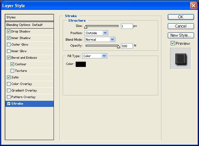Select the Styles section
The height and width of the screenshot is (146, 199).
[30, 17]
